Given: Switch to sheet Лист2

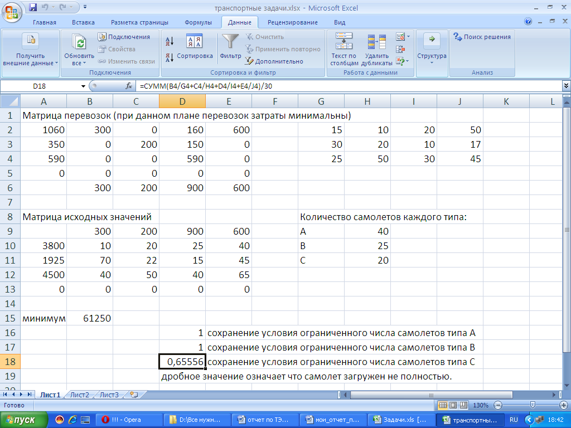Looking at the screenshot, I should 79,395.
